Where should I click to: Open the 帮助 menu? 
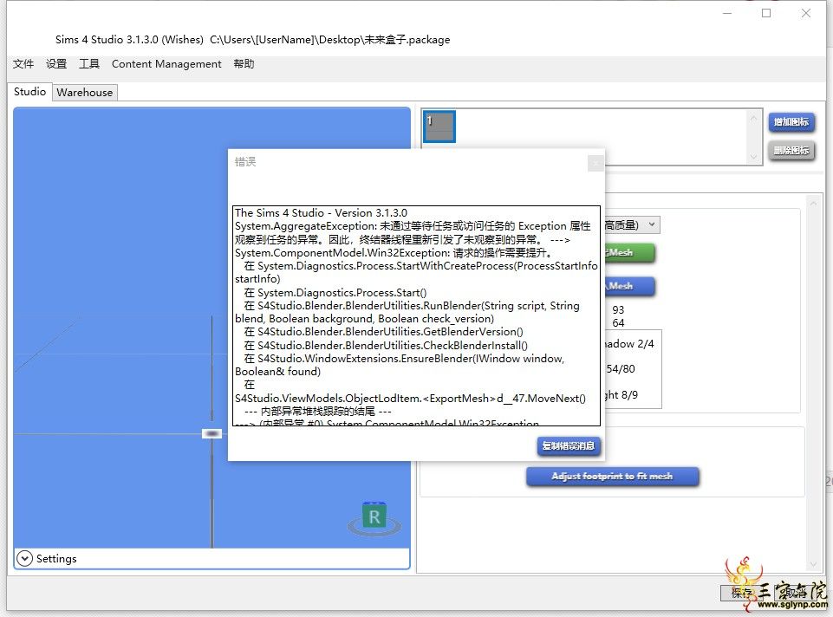[244, 64]
